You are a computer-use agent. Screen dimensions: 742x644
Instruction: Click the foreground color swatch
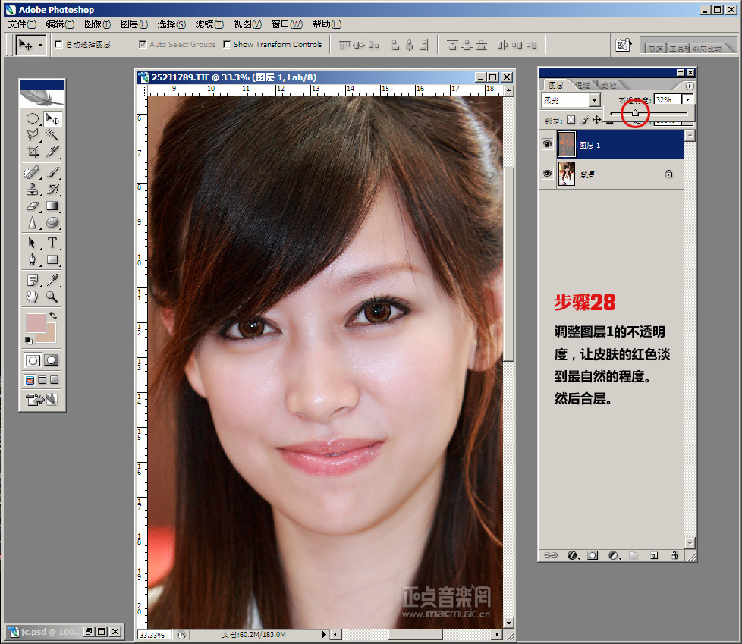pos(36,322)
